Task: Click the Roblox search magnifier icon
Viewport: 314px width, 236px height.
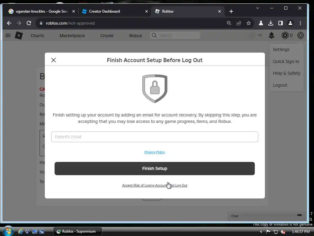Action: point(154,35)
